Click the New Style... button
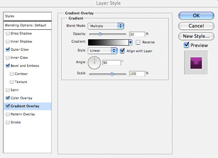Viewport: 218px width, 158px height. pyautogui.click(x=196, y=36)
